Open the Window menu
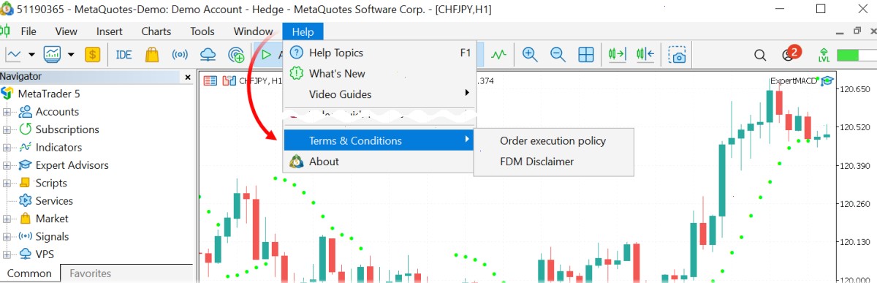877x283 pixels. coord(253,31)
